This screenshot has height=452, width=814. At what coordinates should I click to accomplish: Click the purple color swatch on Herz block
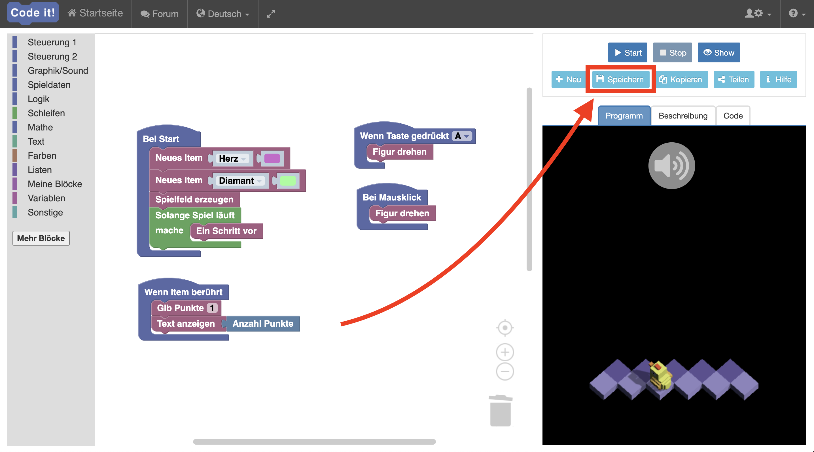272,158
